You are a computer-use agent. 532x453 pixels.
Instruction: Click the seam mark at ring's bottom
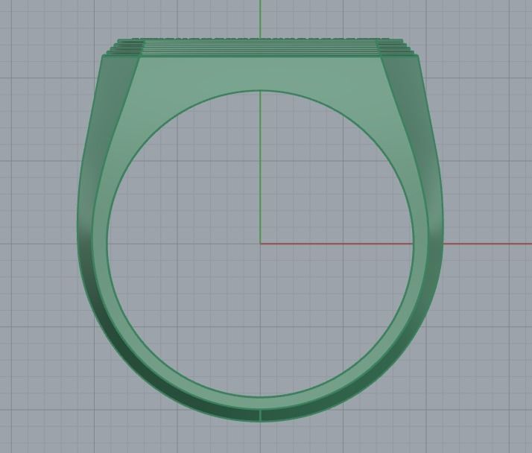tap(261, 415)
